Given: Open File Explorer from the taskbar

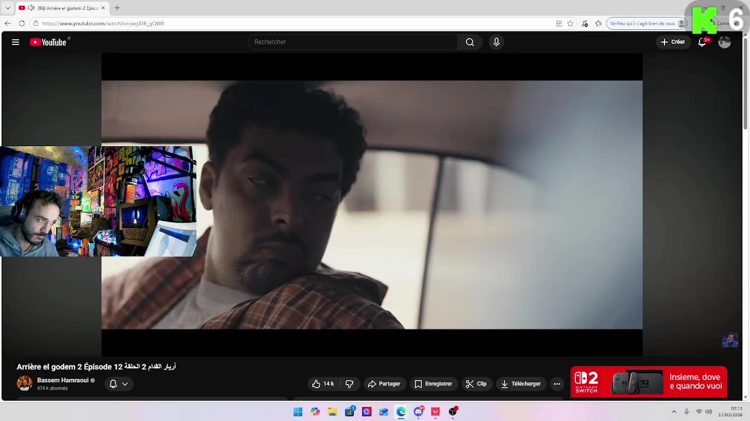Looking at the screenshot, I should tap(332, 412).
